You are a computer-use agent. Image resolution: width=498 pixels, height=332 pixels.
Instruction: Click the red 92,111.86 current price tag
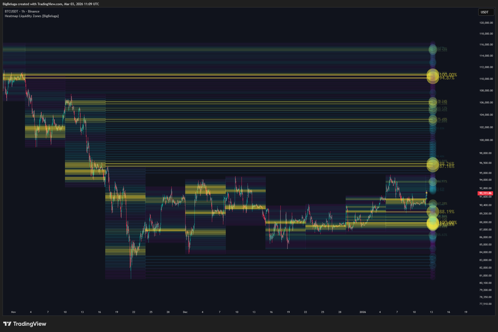pos(485,193)
